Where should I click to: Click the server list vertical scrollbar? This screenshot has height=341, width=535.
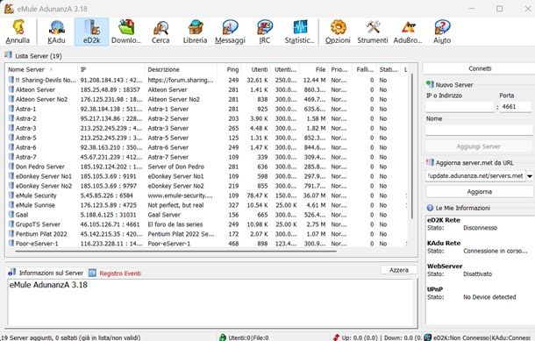(x=412, y=146)
